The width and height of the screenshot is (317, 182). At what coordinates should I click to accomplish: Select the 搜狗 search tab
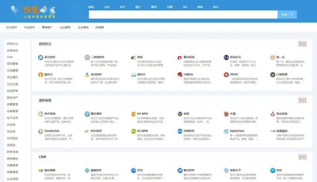(x=200, y=7)
